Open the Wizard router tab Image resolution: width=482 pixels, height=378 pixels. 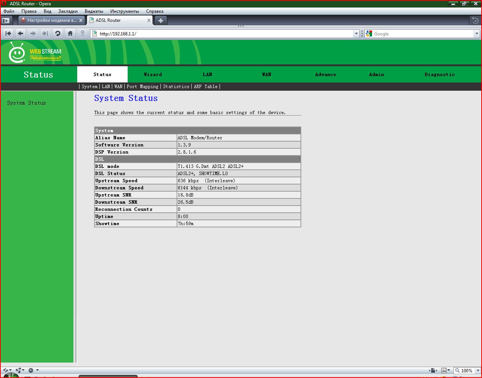pyautogui.click(x=153, y=75)
